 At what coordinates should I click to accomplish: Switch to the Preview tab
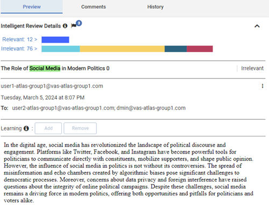pos(32,7)
